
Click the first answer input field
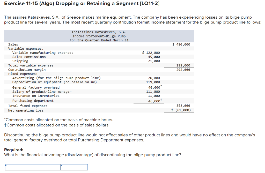point(32,167)
